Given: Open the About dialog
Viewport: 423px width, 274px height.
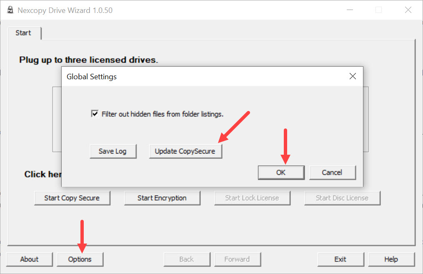Looking at the screenshot, I should click(x=29, y=259).
